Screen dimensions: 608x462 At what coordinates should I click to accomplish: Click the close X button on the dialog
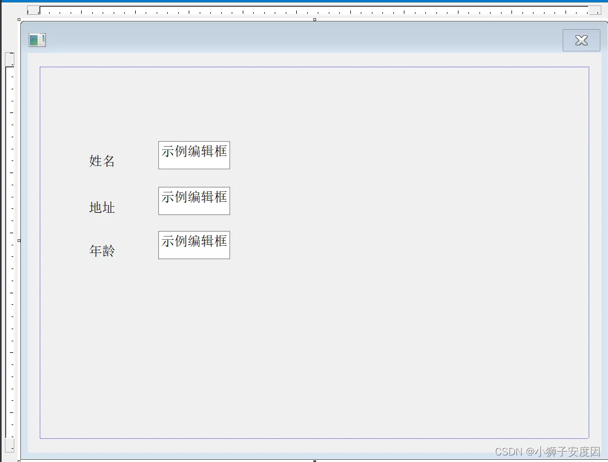pos(581,40)
